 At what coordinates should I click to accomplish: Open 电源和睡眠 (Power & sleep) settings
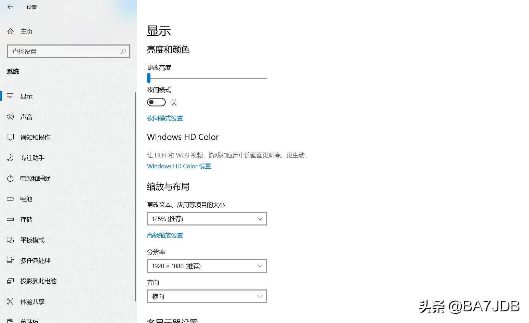click(x=35, y=178)
